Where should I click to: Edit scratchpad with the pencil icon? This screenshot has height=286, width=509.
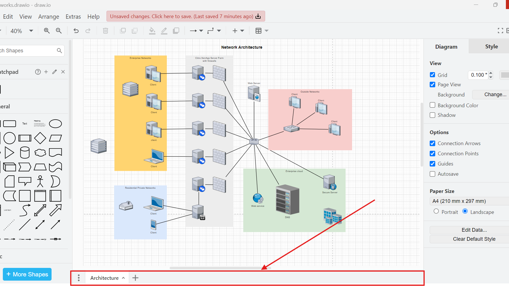tap(54, 72)
